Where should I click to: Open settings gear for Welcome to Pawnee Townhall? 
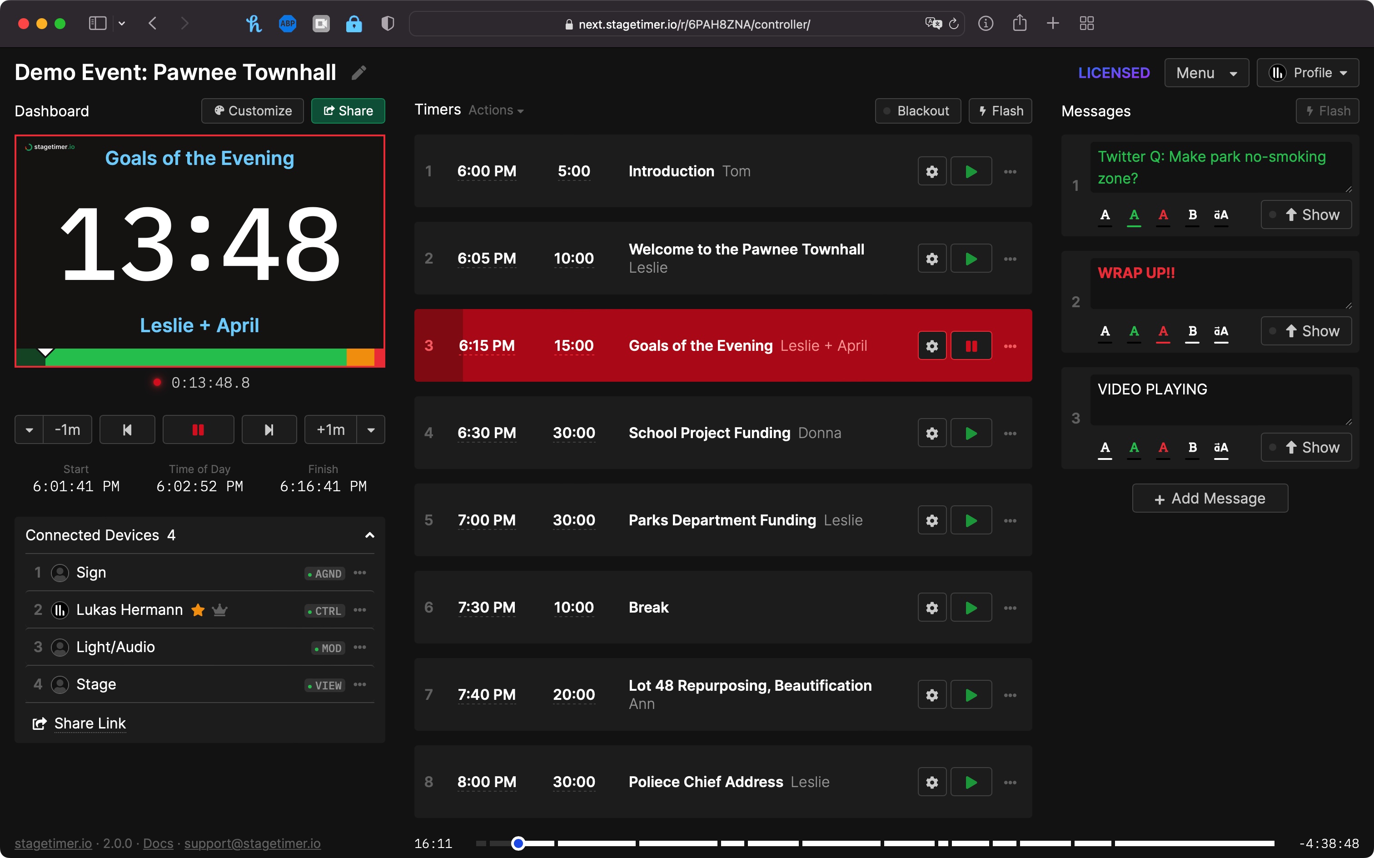(931, 258)
